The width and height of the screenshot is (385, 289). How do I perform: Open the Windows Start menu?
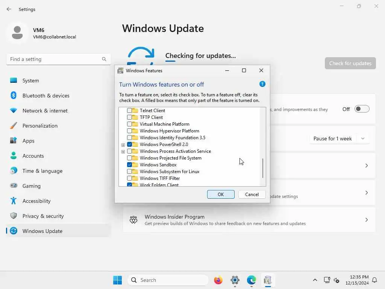pos(117,280)
